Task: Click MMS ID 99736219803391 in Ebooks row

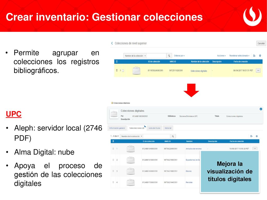Action: [171, 171]
